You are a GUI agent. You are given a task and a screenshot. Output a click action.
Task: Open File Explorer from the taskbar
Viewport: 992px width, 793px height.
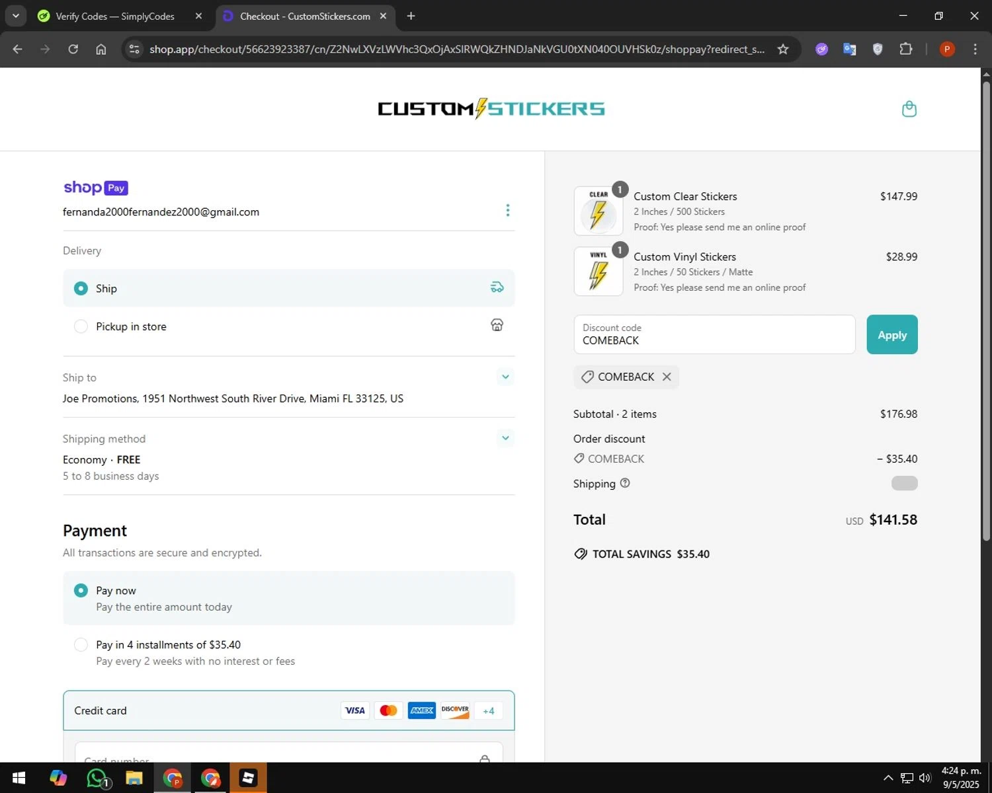pyautogui.click(x=134, y=778)
